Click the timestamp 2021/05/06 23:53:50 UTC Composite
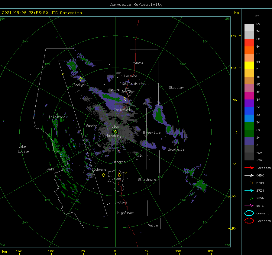Viewport: 272px width, 255px height. (42, 13)
